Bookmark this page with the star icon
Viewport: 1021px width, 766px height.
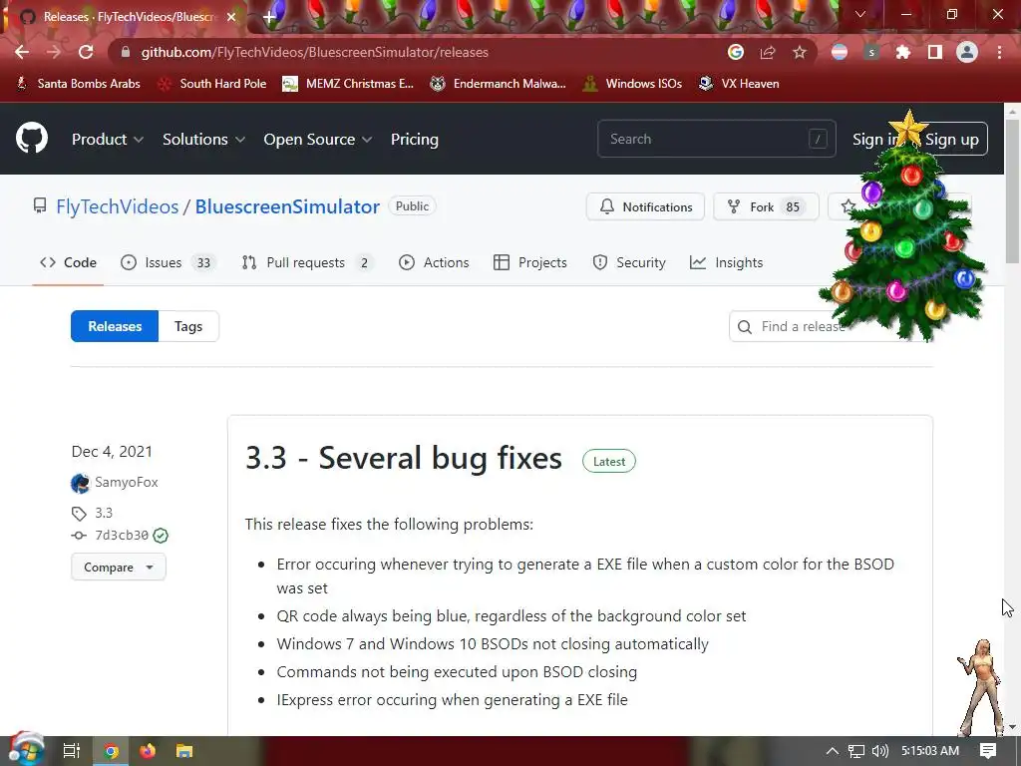(800, 52)
